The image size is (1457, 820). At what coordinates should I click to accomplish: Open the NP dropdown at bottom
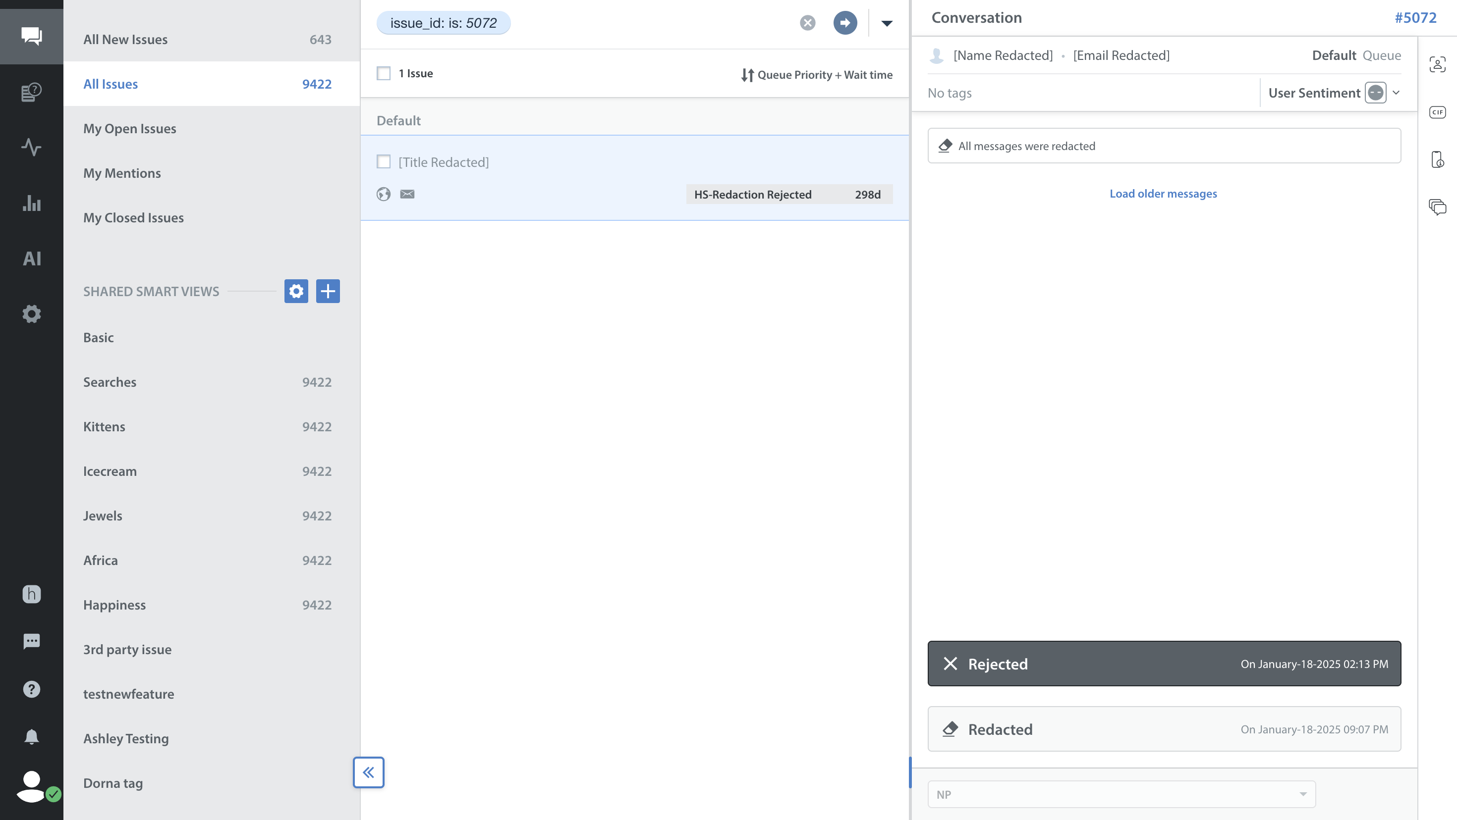point(1121,794)
